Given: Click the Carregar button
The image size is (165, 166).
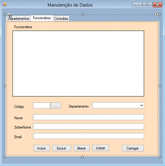Looking at the screenshot, I should pyautogui.click(x=133, y=148).
